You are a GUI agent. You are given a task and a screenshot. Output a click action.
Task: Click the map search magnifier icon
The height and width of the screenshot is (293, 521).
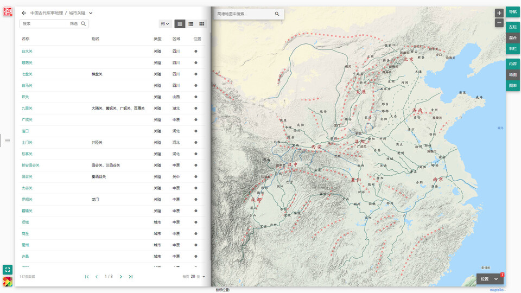[x=277, y=14]
